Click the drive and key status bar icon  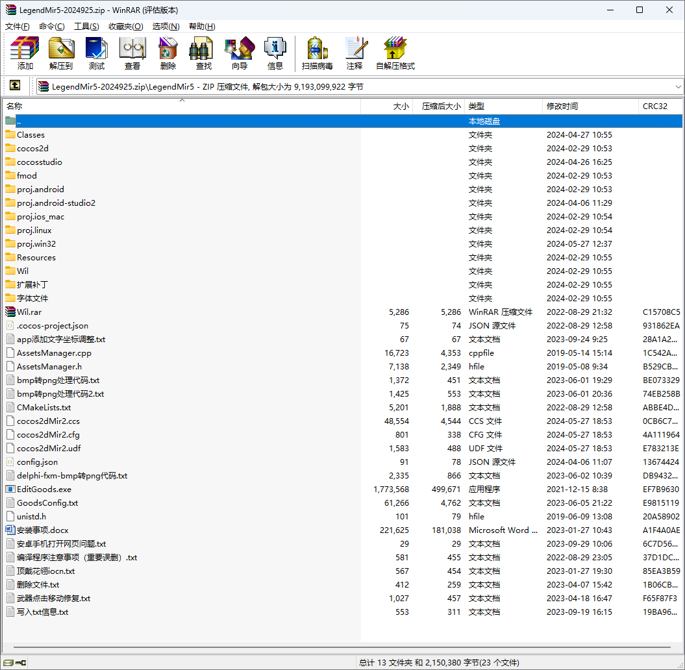tap(15, 663)
